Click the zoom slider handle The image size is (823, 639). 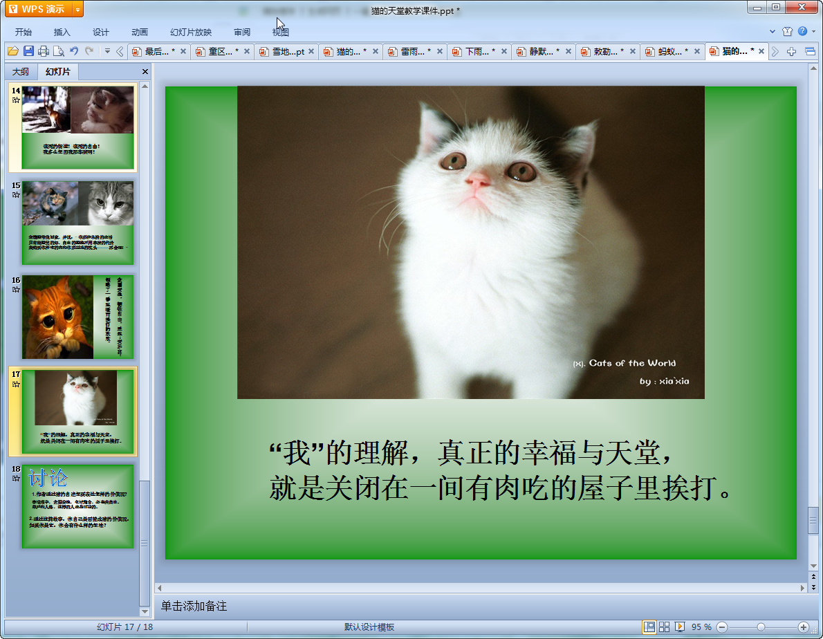761,627
